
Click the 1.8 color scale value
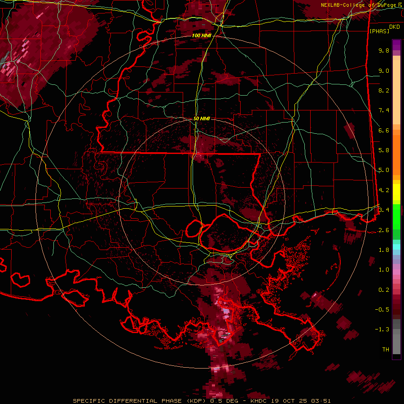coord(384,250)
